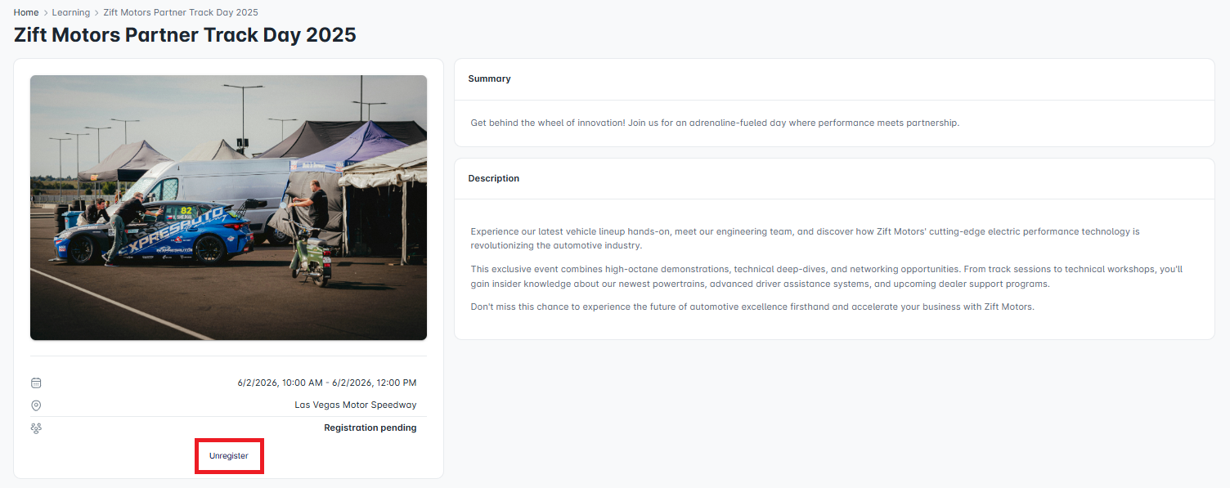This screenshot has height=488, width=1230.
Task: Click the paragraph starting "Don't miss this chance"
Action: pyautogui.click(x=752, y=307)
